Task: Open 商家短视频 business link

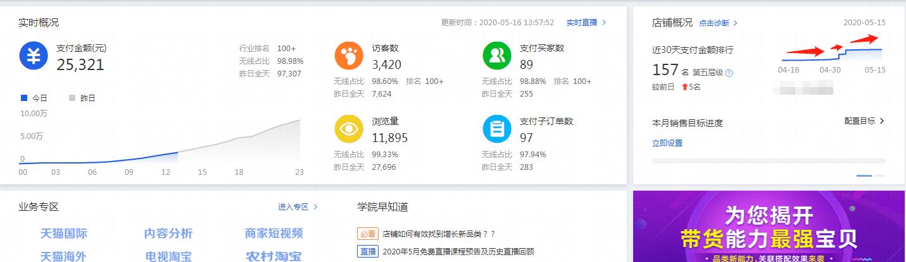Action: click(274, 234)
